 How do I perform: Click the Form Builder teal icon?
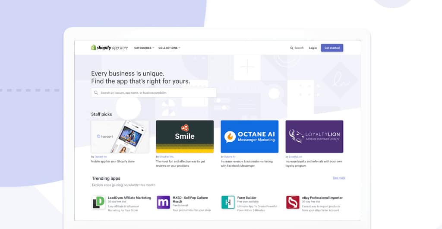(x=228, y=202)
